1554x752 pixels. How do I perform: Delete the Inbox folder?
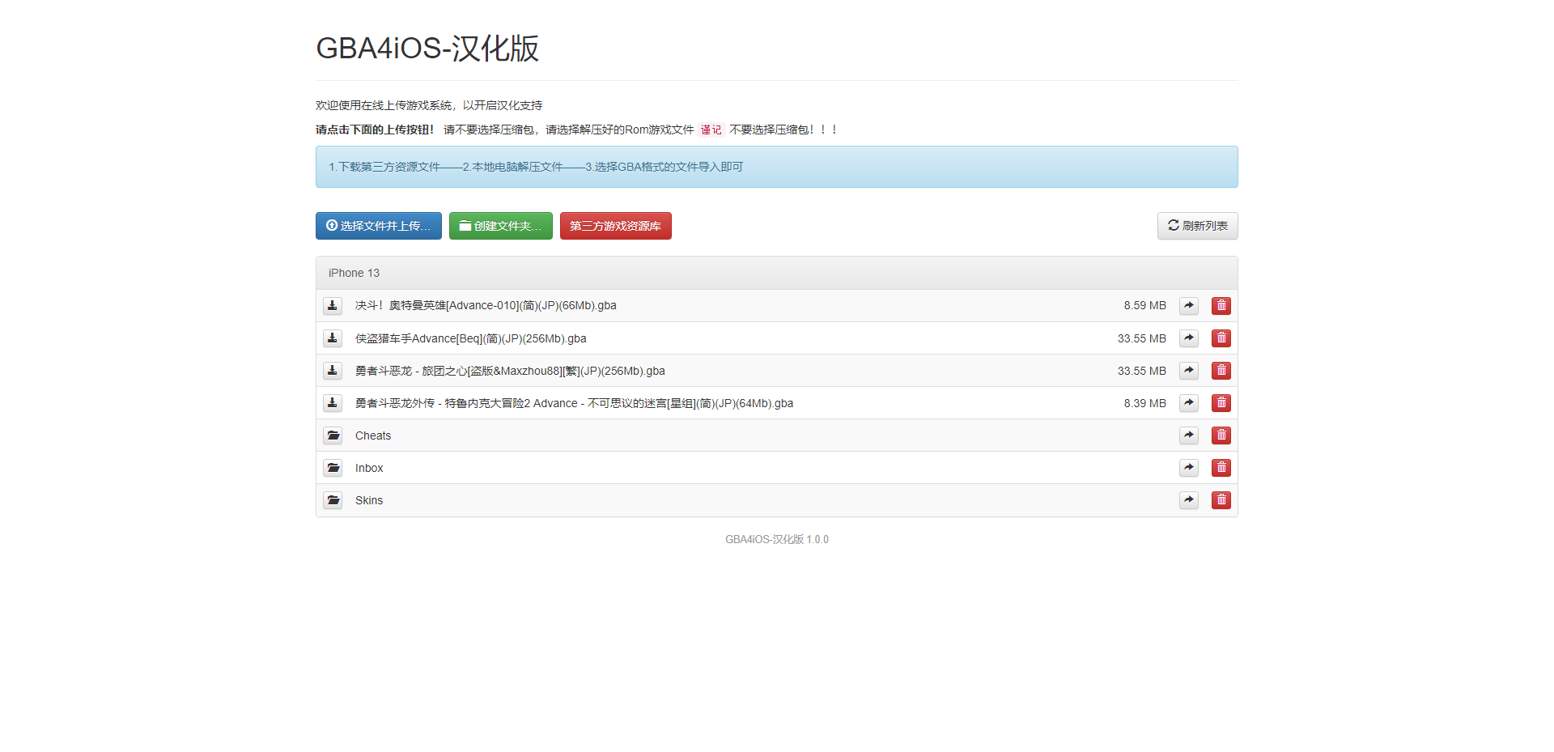(1221, 467)
